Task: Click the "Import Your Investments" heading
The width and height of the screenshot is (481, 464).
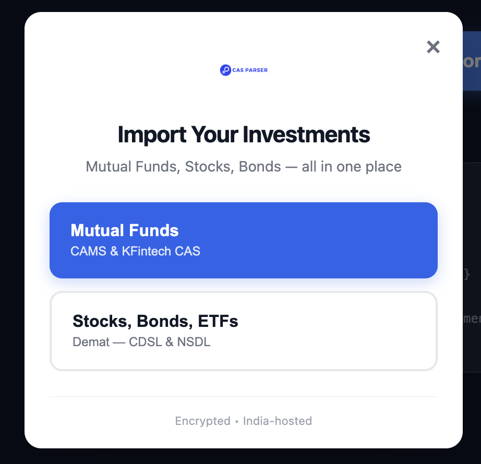Action: tap(244, 135)
